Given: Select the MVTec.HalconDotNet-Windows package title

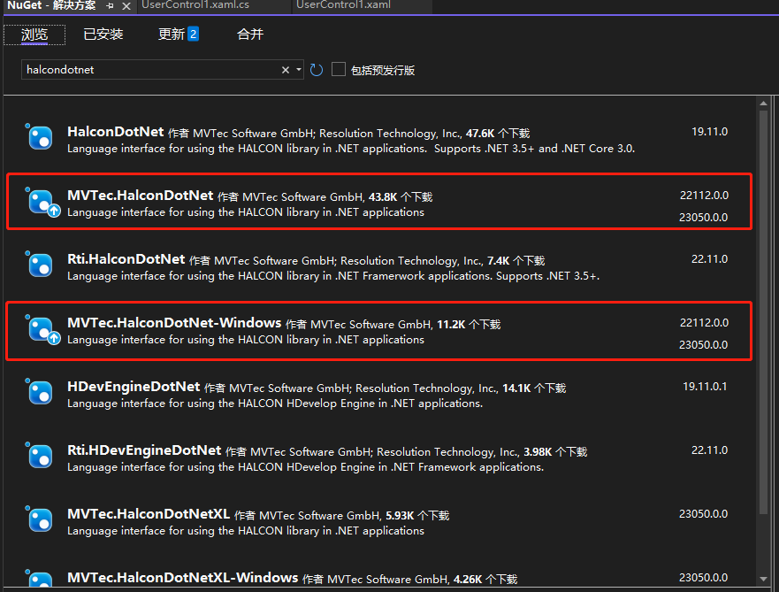Looking at the screenshot, I should [174, 323].
